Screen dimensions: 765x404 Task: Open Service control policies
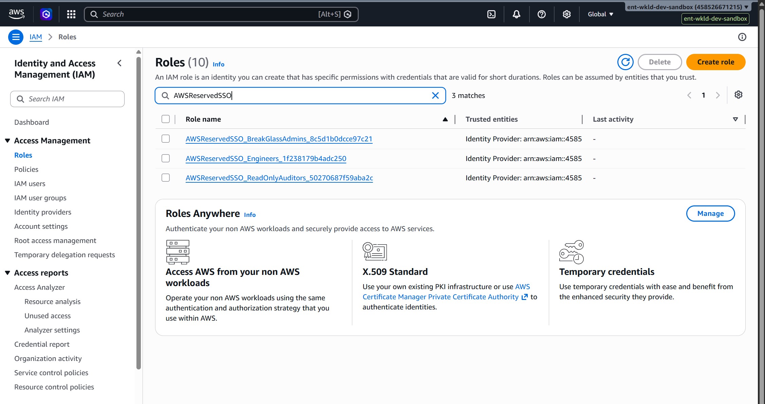coord(51,372)
